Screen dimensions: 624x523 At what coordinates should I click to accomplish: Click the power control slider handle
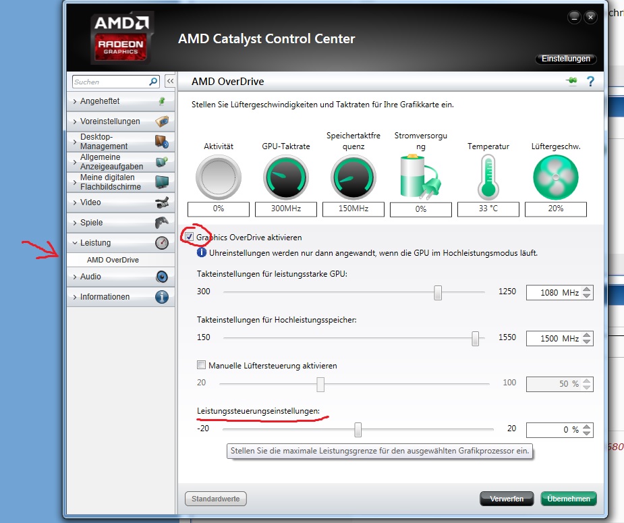coord(358,430)
